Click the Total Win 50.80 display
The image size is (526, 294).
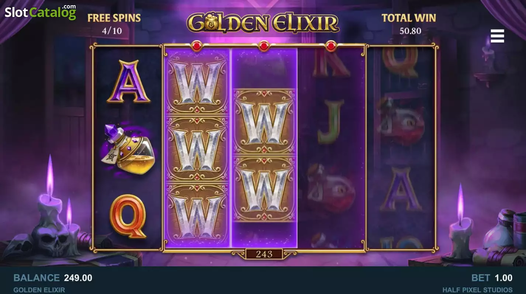coord(409,24)
